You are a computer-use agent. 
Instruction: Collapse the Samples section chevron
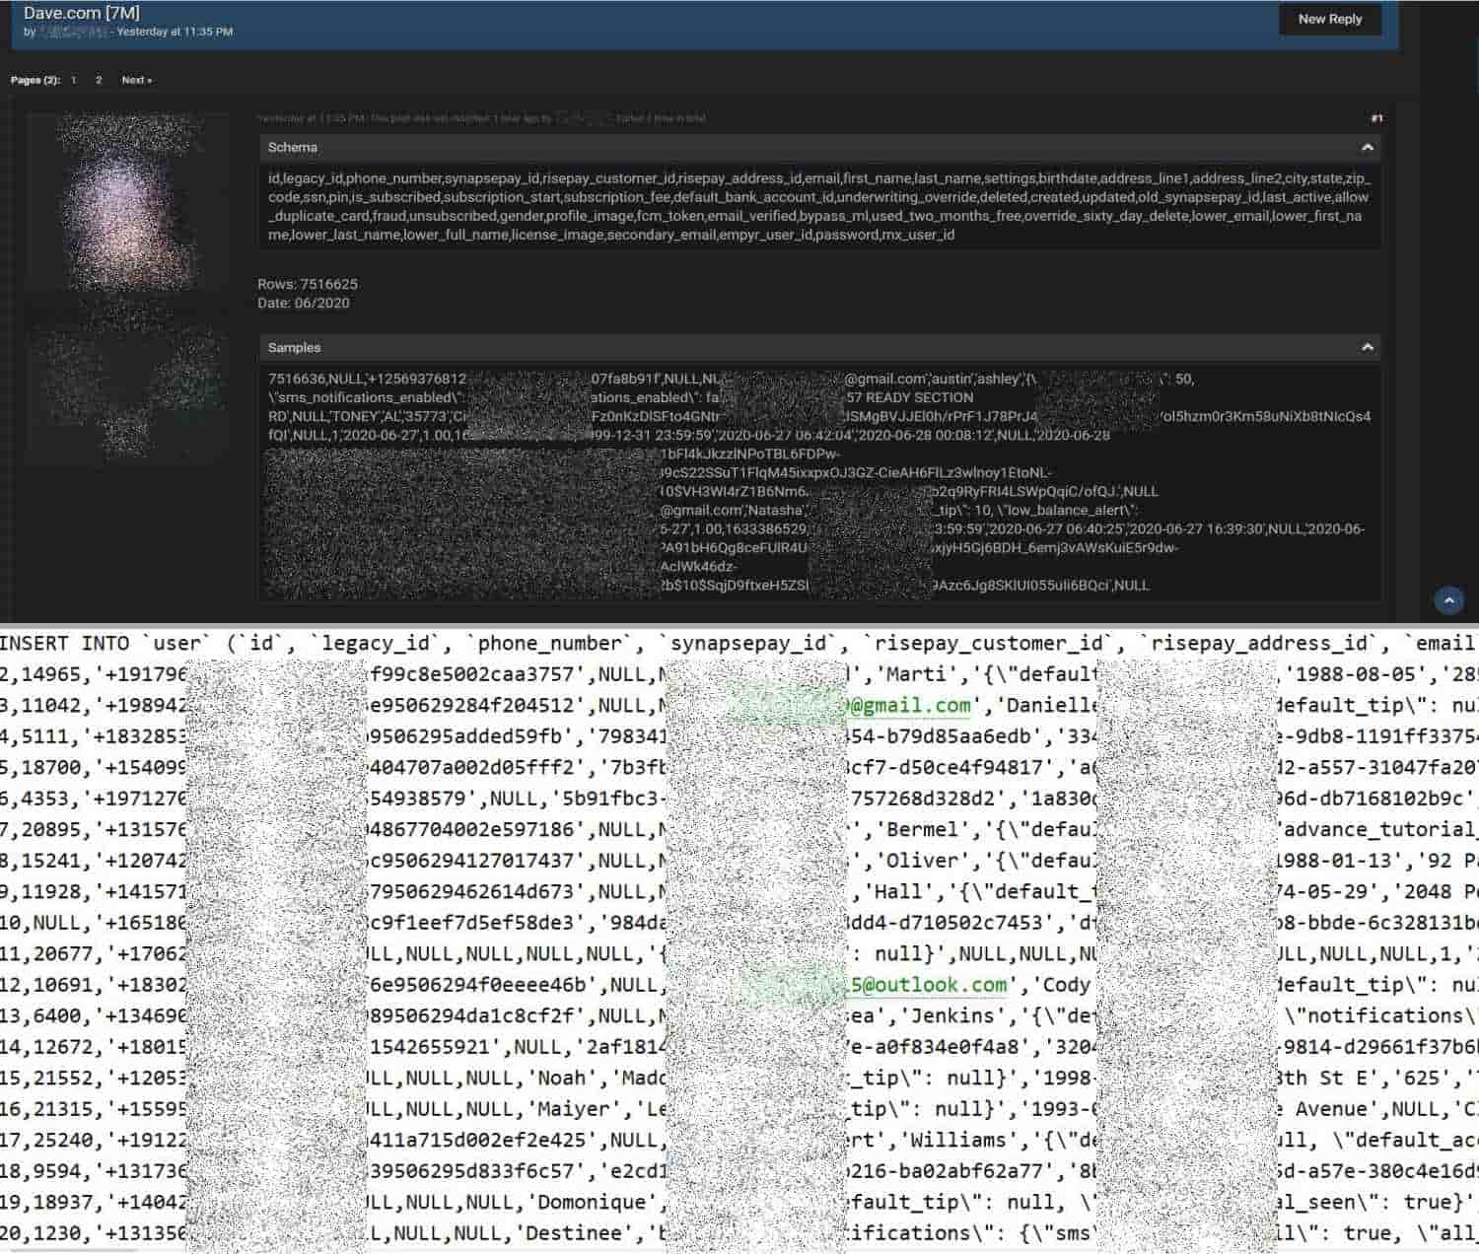click(1367, 347)
